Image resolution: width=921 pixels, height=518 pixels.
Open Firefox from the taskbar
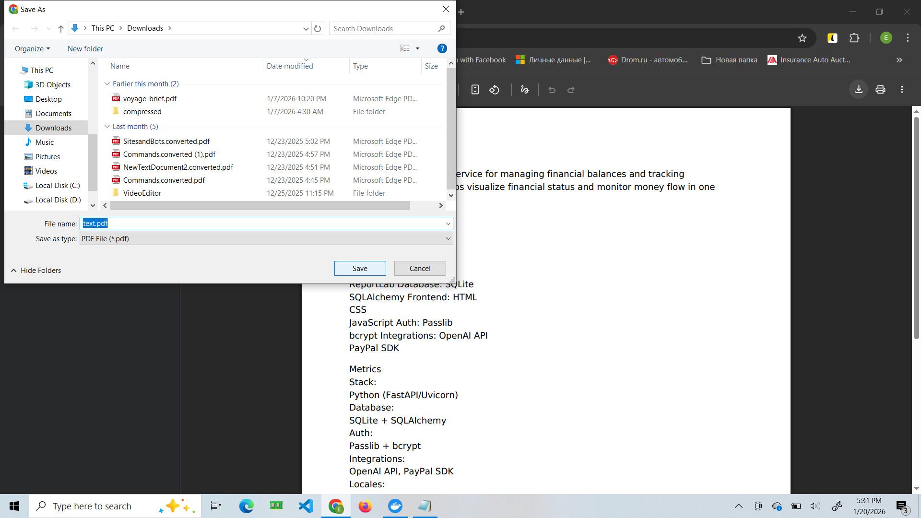click(365, 506)
